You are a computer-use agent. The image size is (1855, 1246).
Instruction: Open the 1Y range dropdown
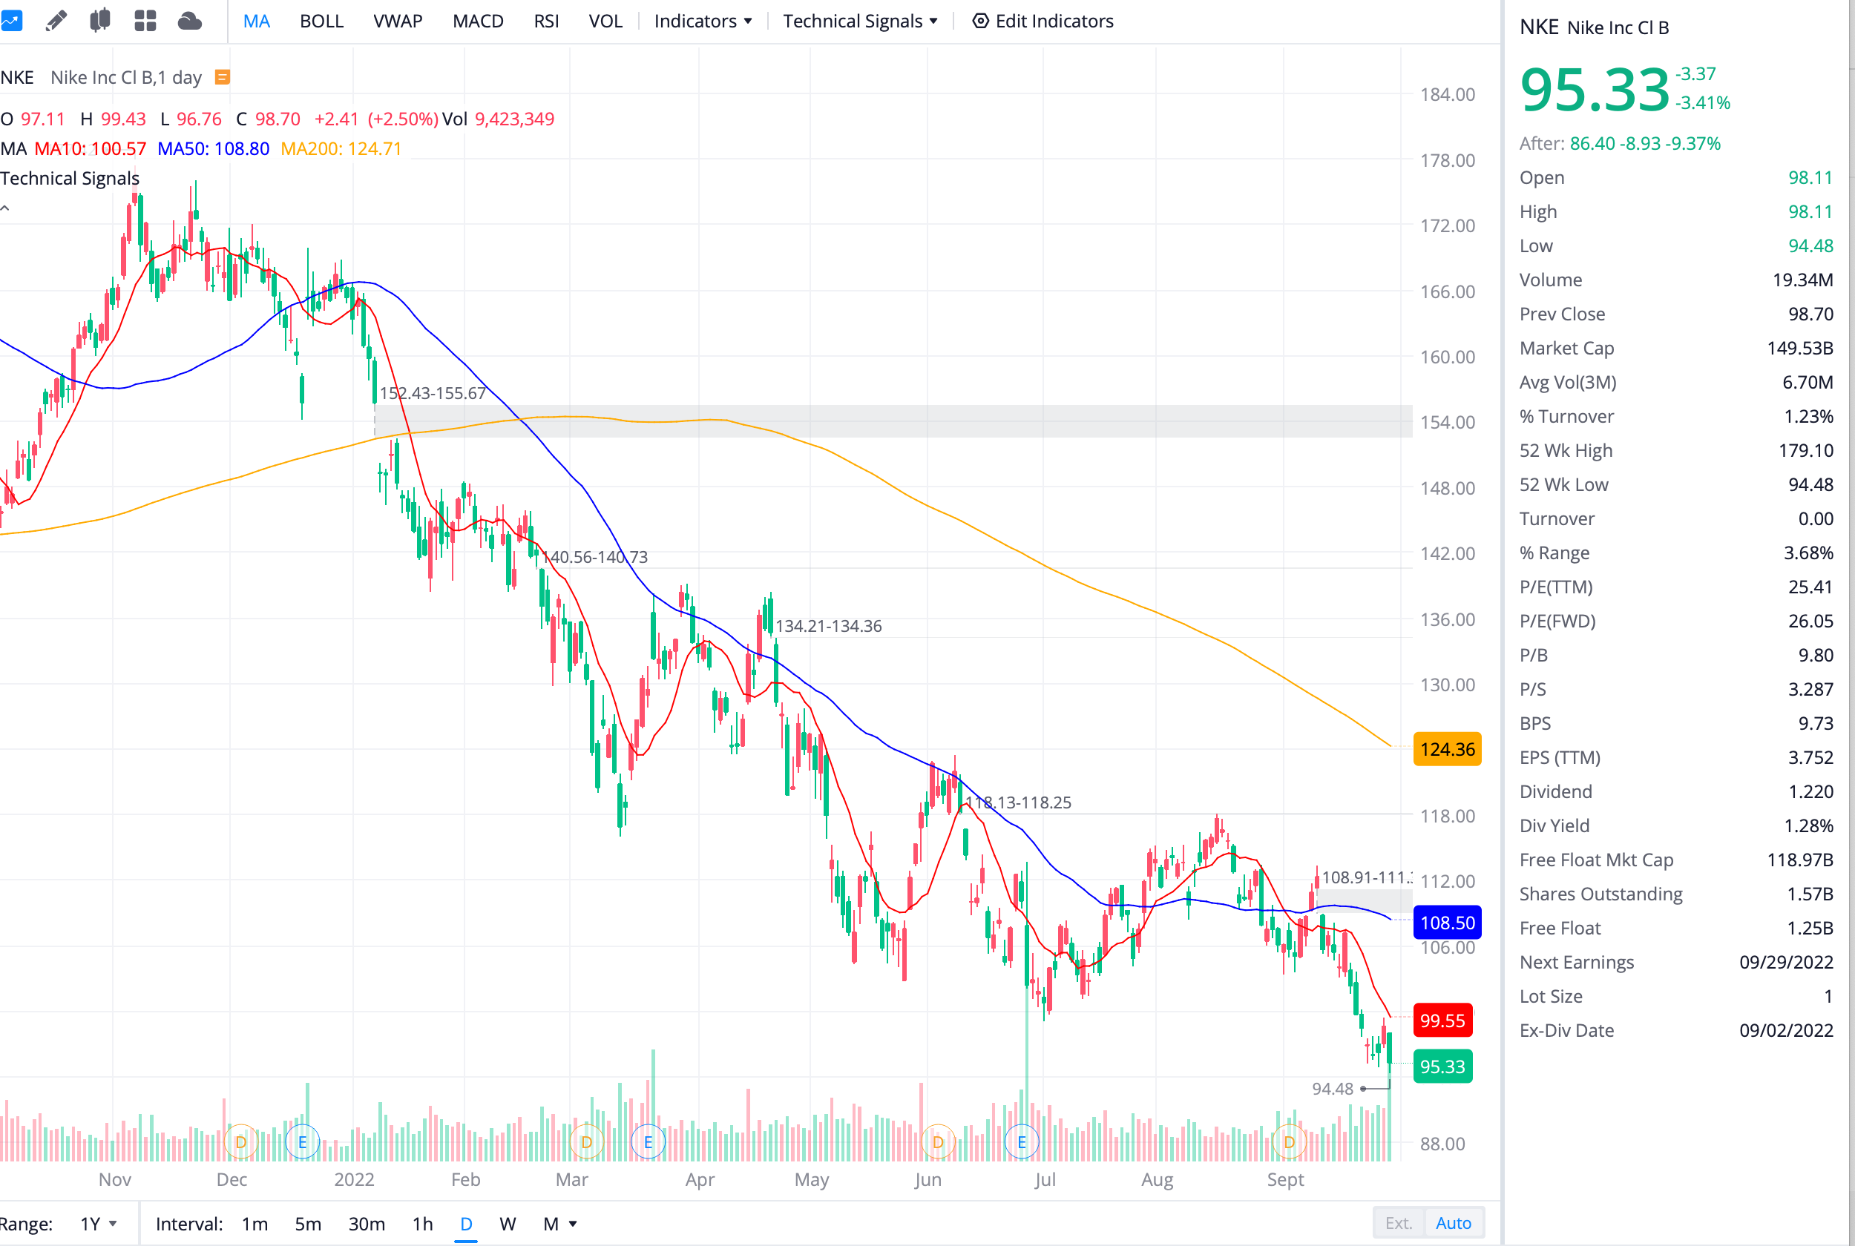[x=99, y=1223]
